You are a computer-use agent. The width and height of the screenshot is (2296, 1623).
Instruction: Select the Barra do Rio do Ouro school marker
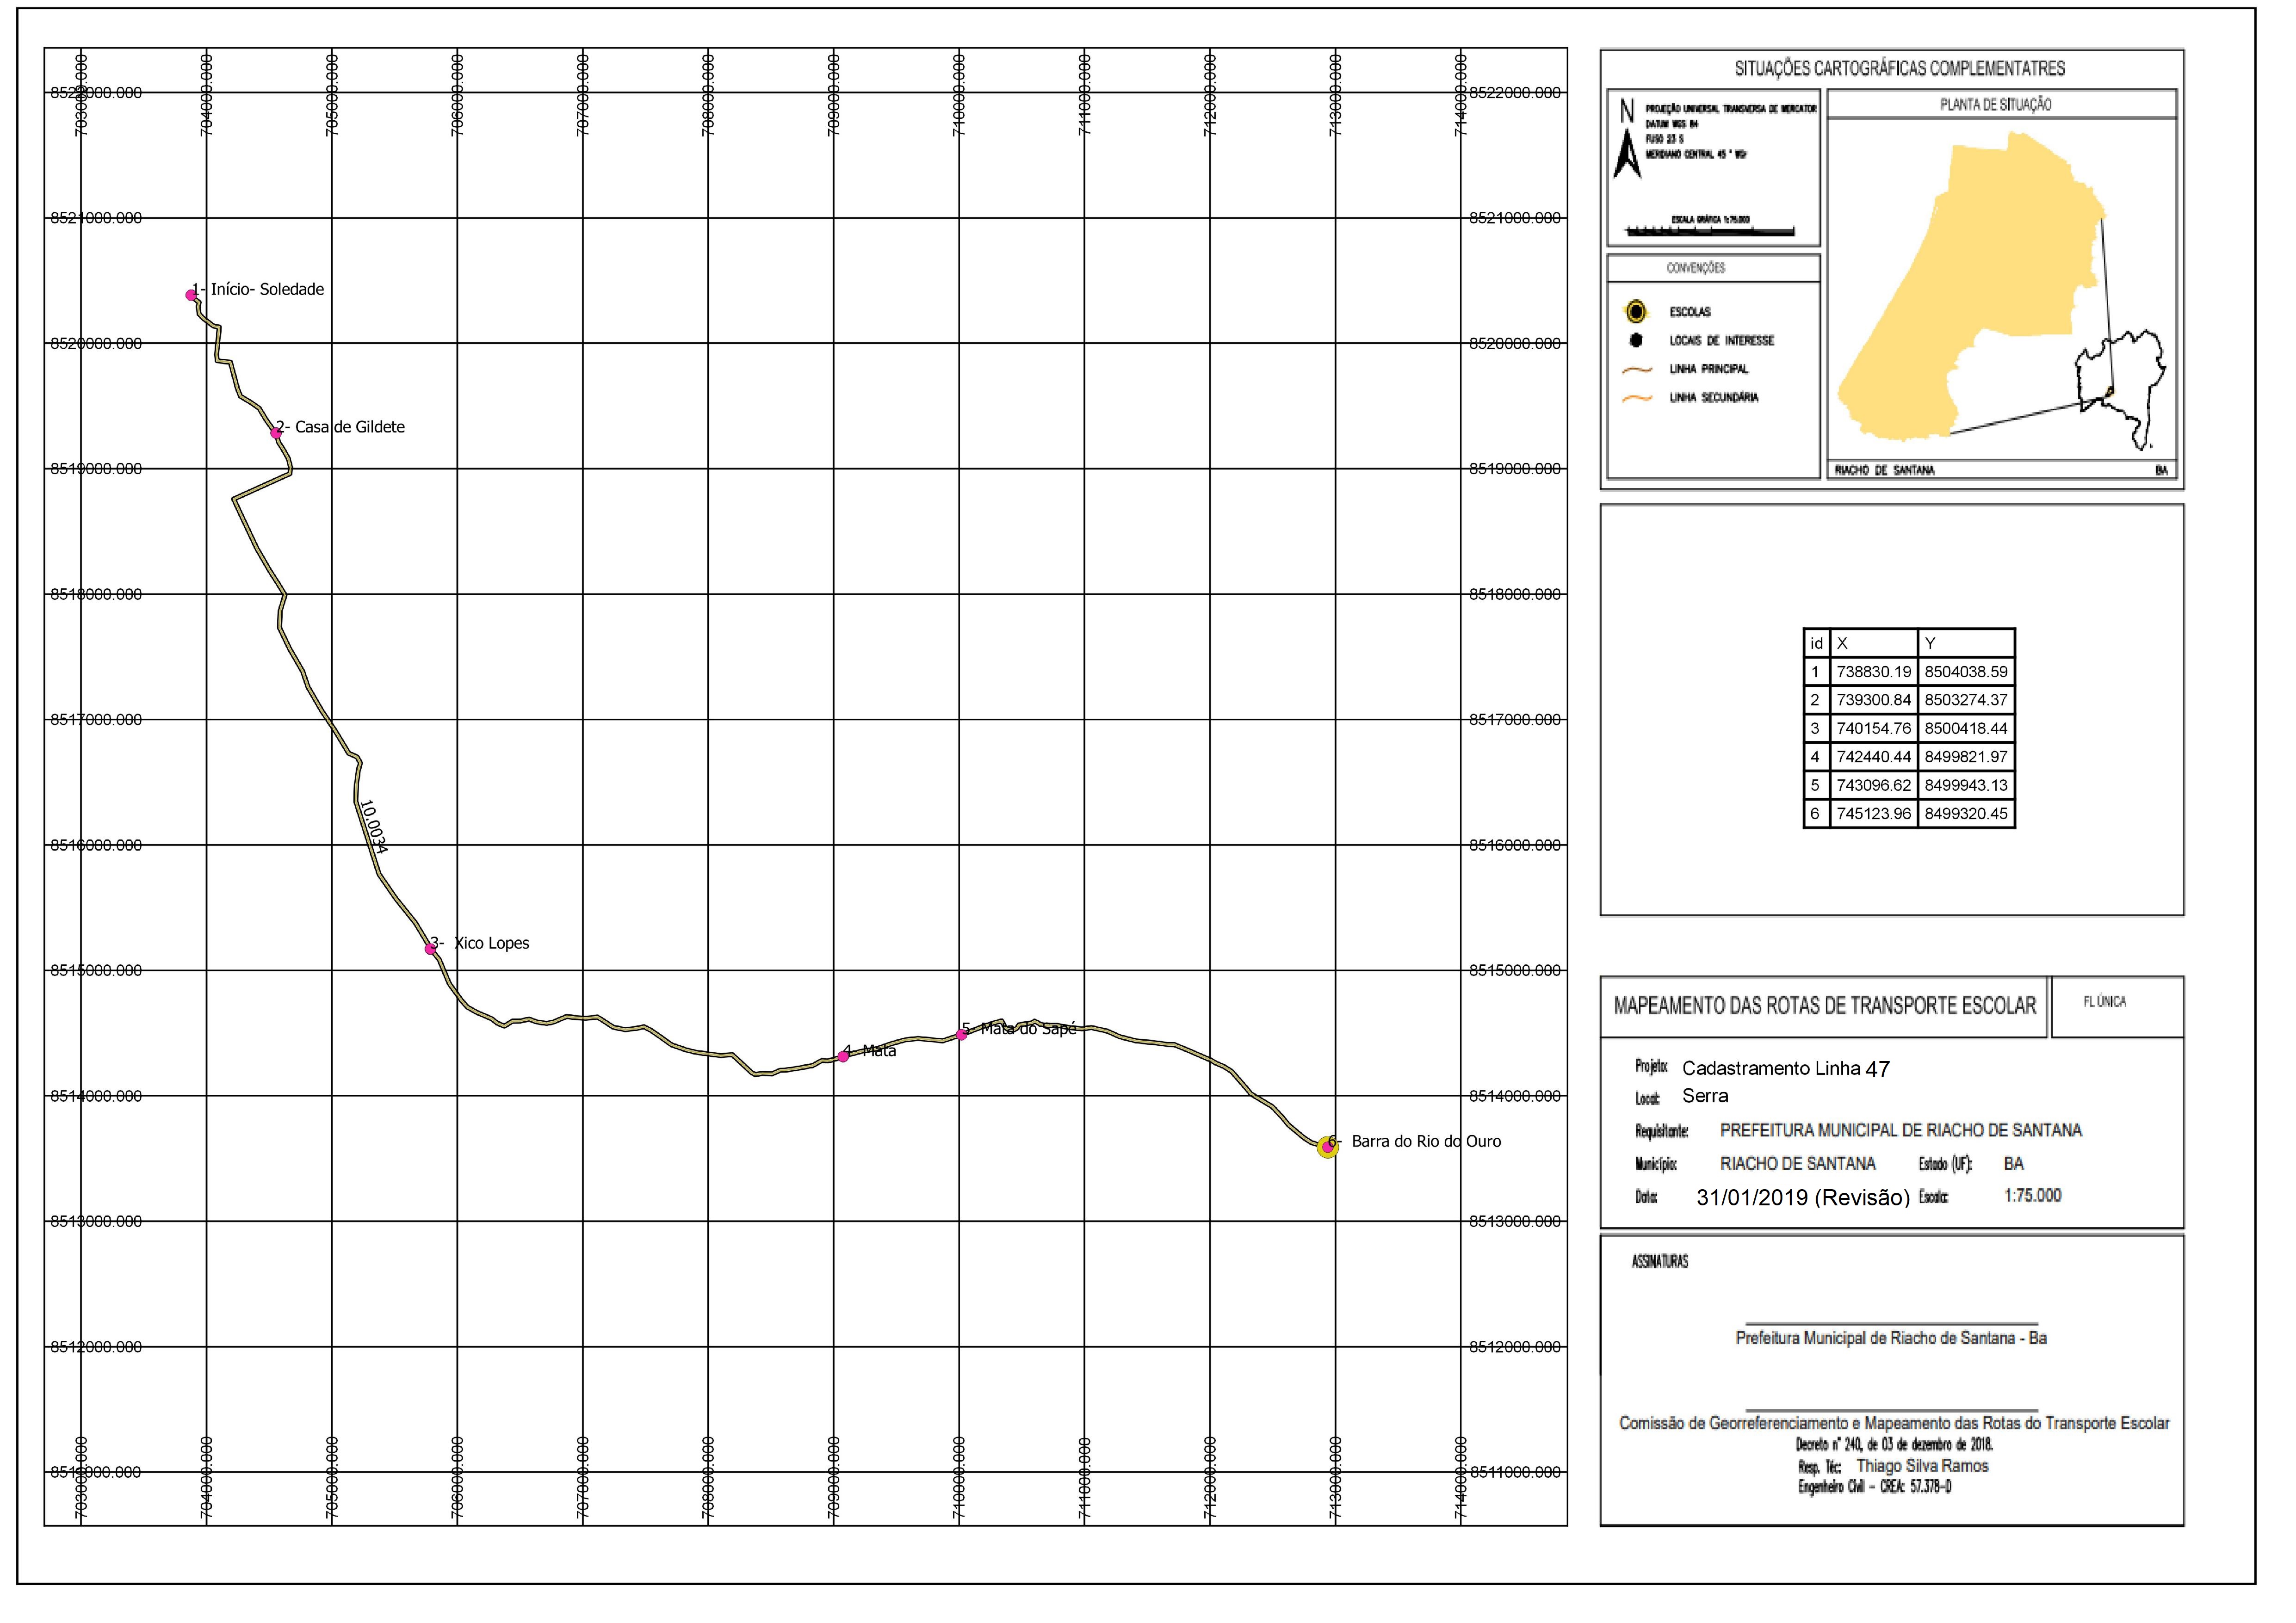point(1328,1147)
